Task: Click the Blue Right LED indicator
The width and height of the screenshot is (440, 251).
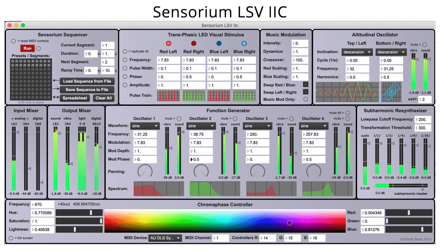Action: (244, 44)
